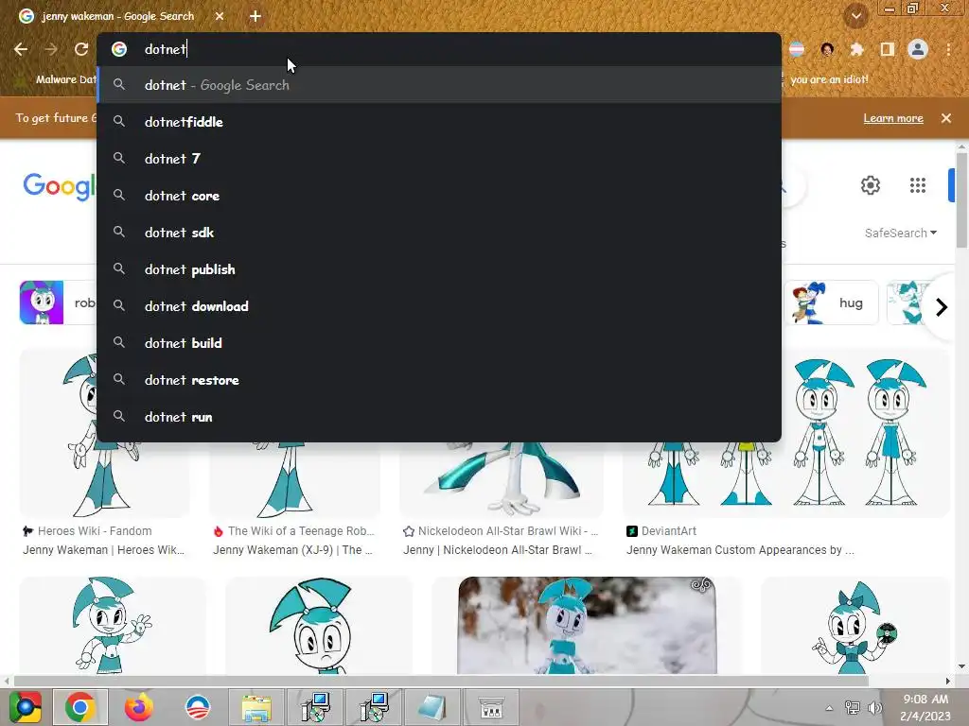The image size is (969, 726).
Task: Select the 'dotnet run' suggestion
Action: [x=439, y=417]
